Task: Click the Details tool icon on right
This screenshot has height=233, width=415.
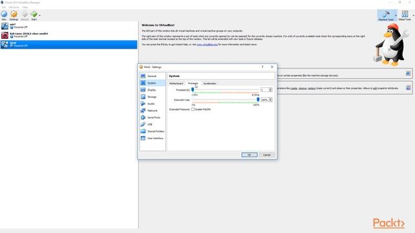Action: (408, 73)
